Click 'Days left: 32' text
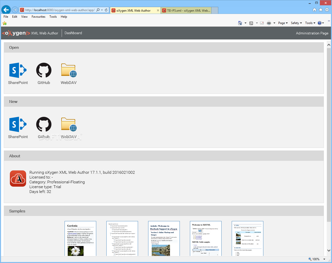 pos(40,192)
